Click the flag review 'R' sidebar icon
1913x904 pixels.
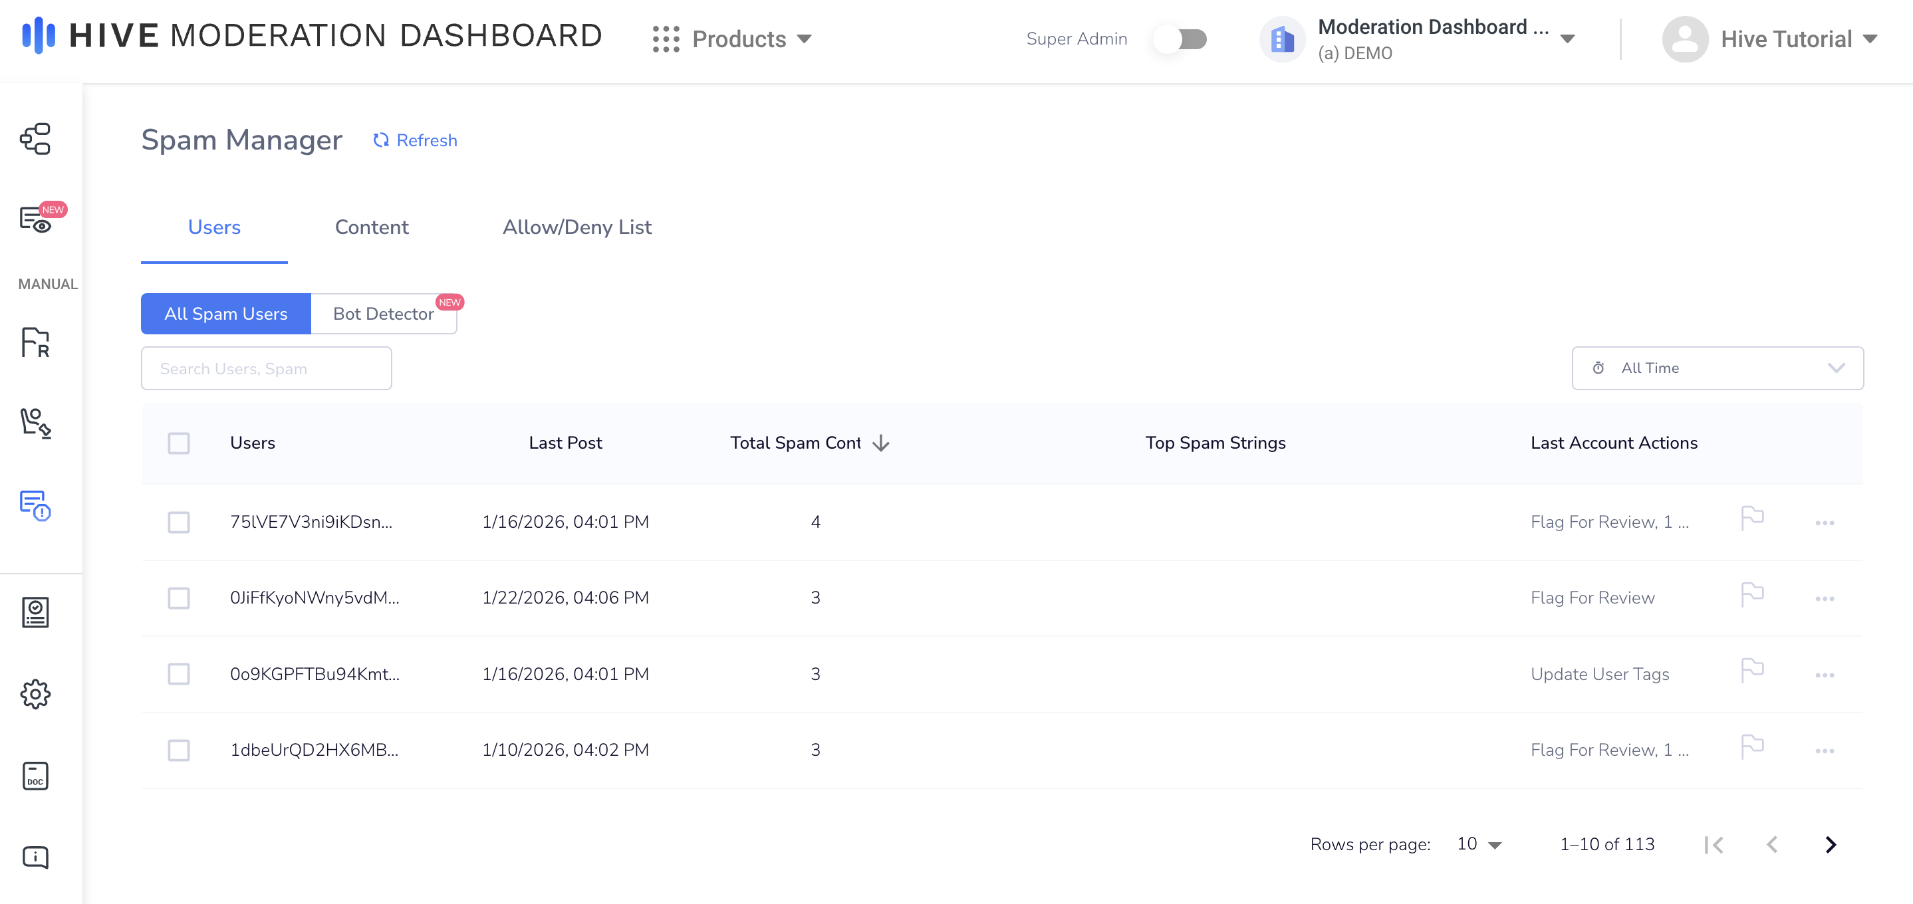click(x=35, y=342)
